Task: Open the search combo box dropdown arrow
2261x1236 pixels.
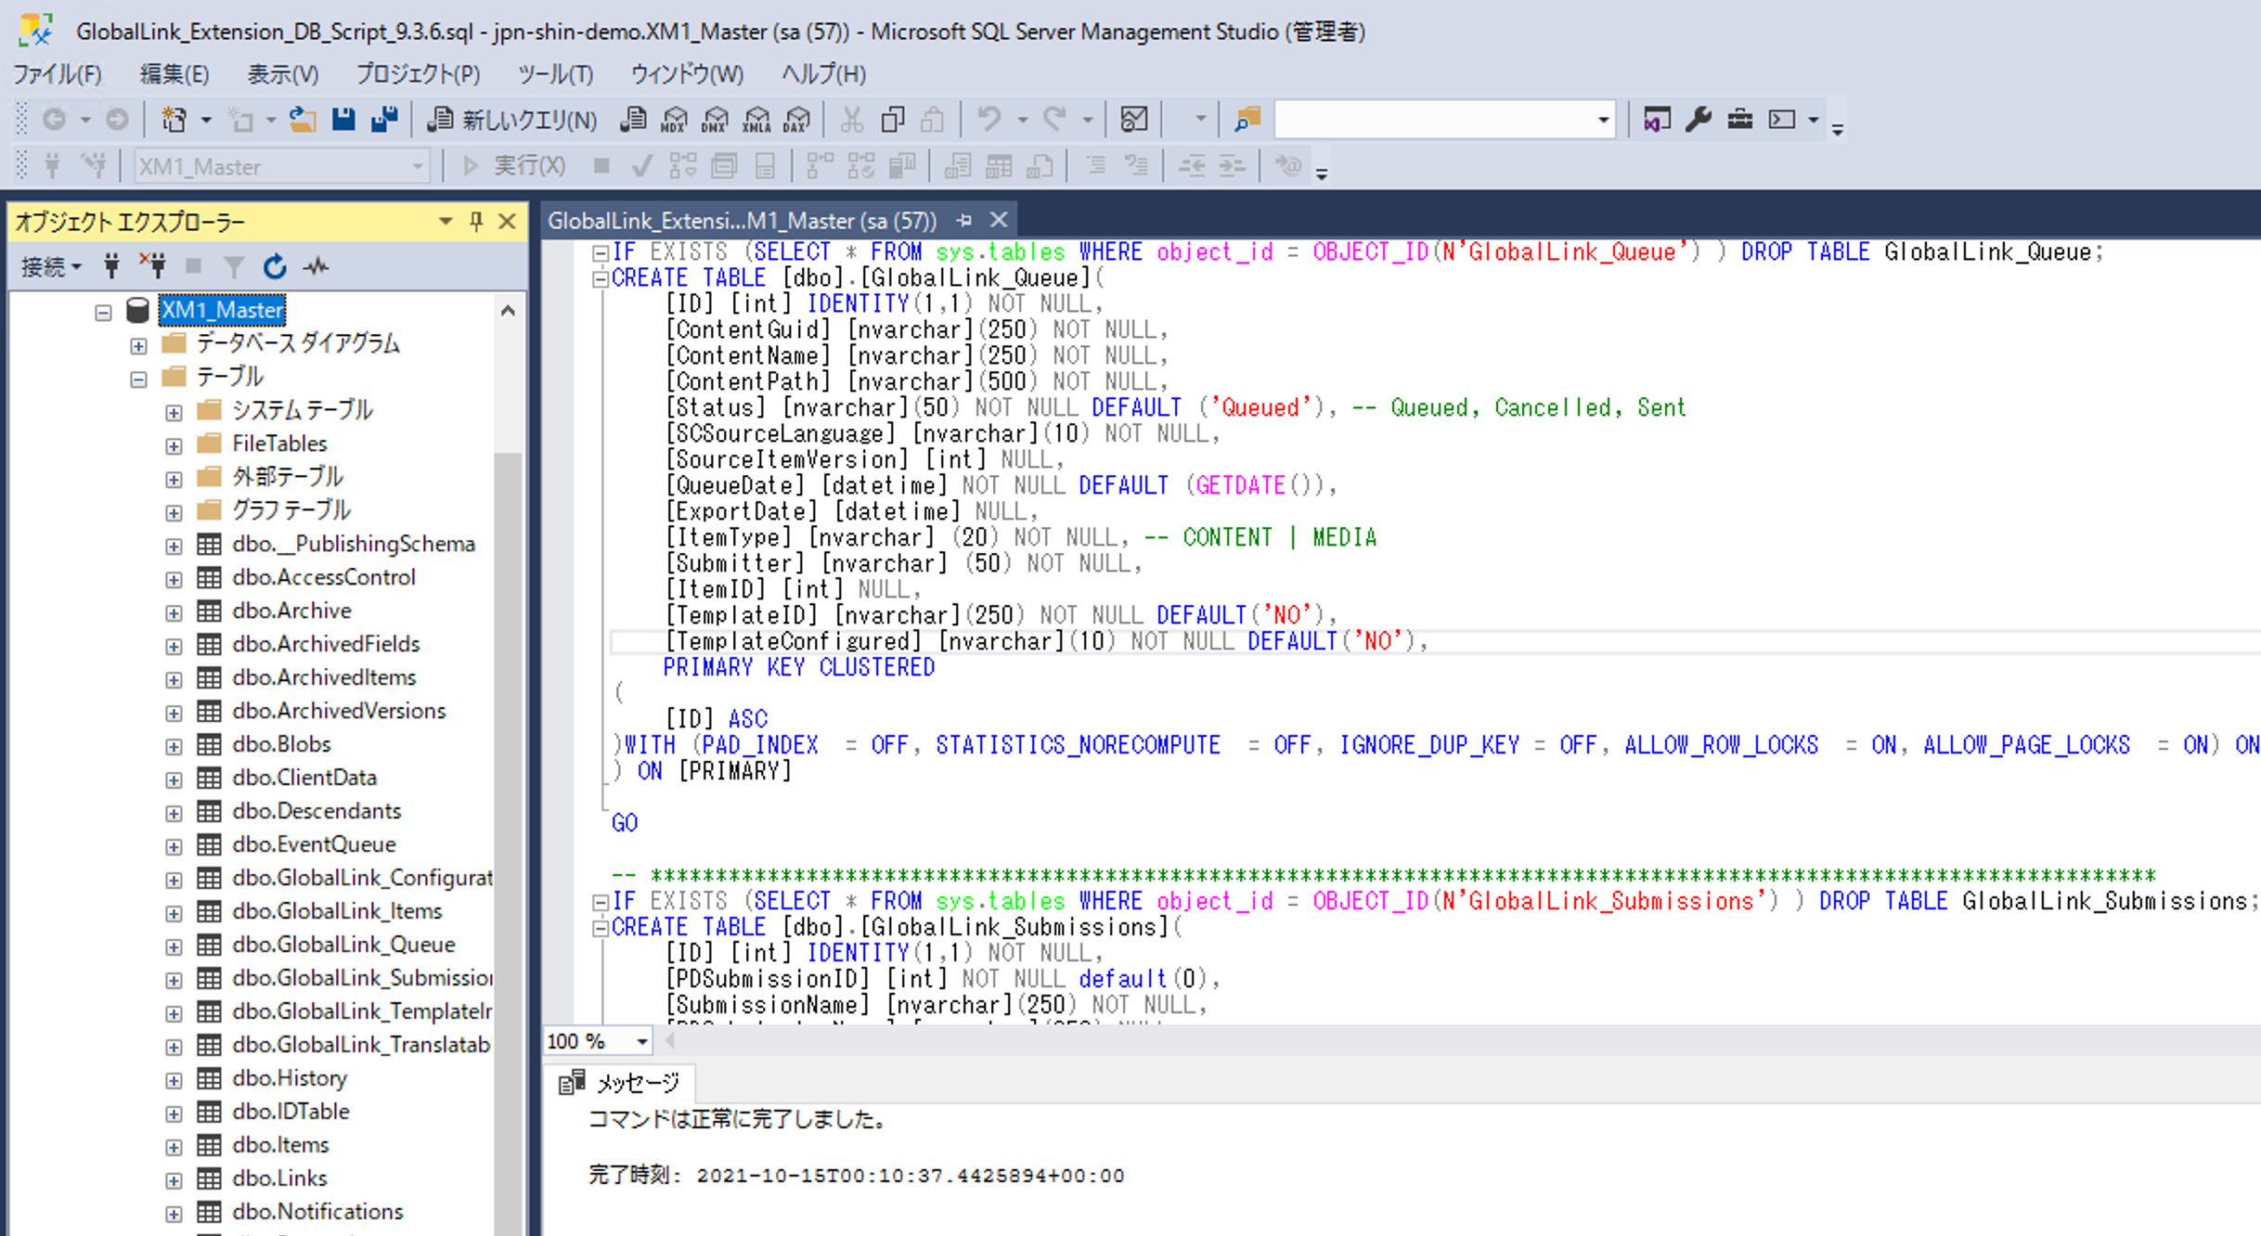Action: (x=1603, y=120)
